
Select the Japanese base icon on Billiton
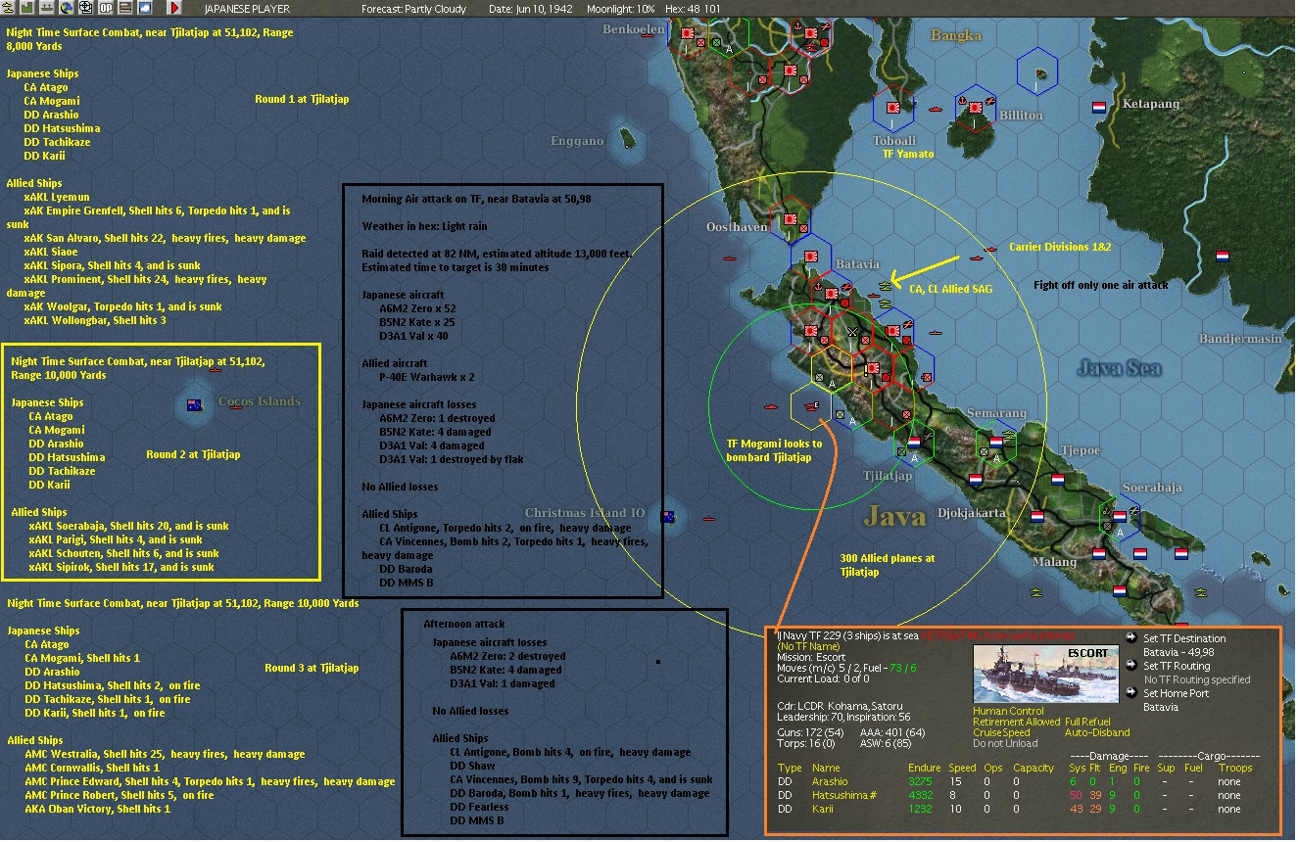[x=977, y=109]
